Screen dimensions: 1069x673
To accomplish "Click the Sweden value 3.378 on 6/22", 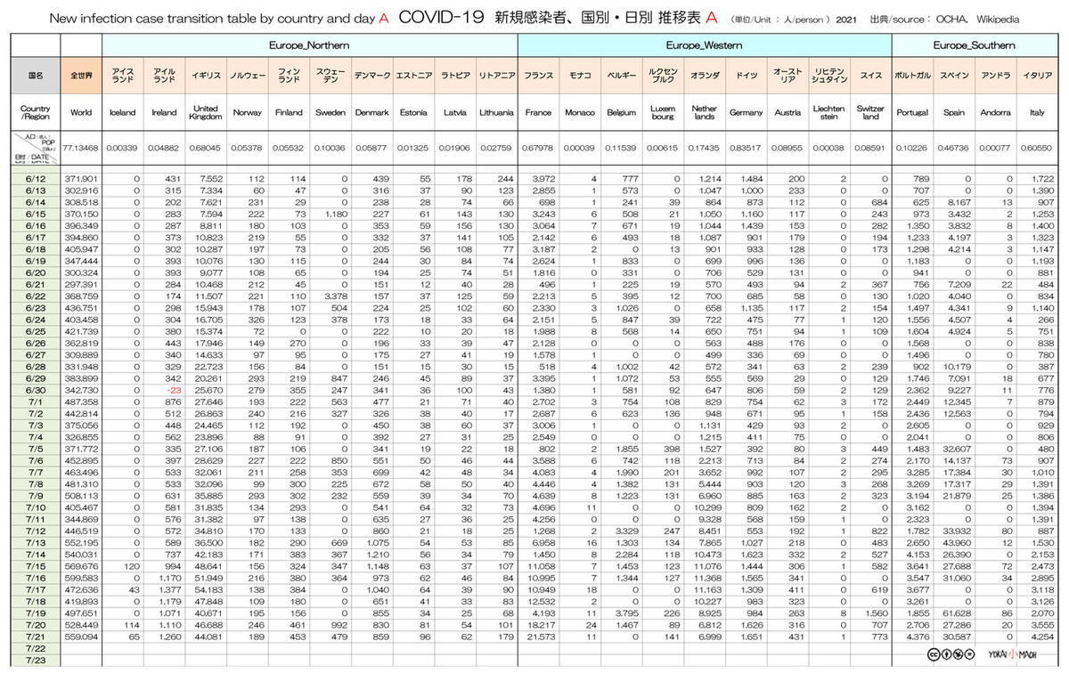I will click(x=336, y=296).
